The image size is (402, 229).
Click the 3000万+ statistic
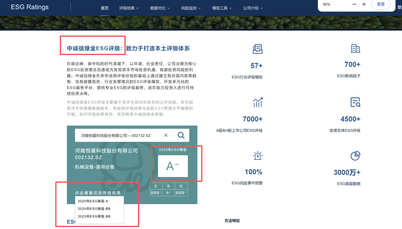click(347, 172)
